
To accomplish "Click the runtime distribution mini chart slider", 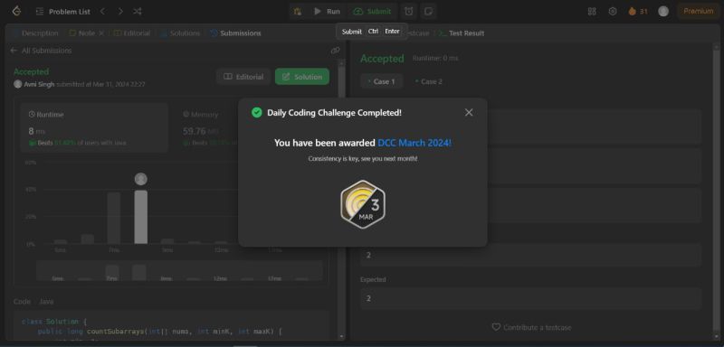I will tap(179, 270).
